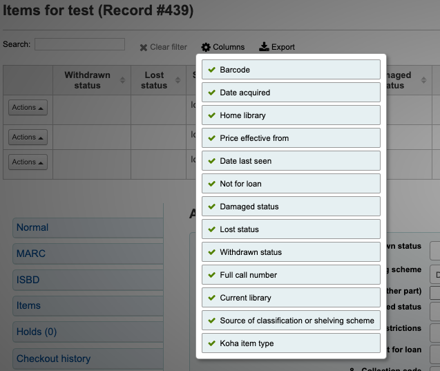Open the Checkout history tab
This screenshot has height=371, width=440.
[53, 359]
